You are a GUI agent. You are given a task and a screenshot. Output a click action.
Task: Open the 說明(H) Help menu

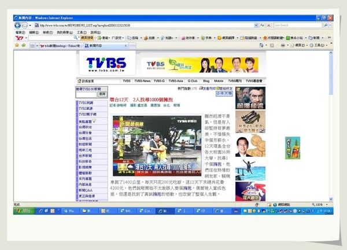tap(95, 32)
